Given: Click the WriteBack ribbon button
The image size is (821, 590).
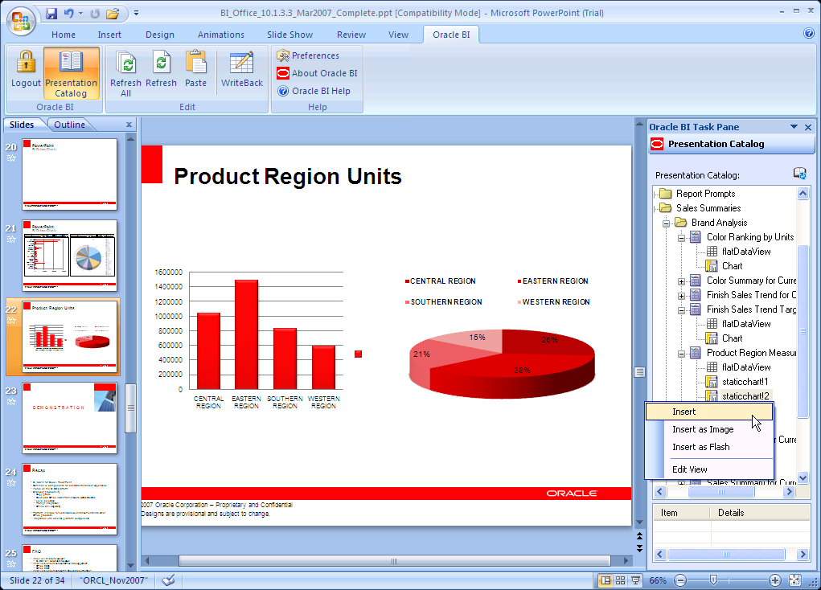Looking at the screenshot, I should [242, 68].
